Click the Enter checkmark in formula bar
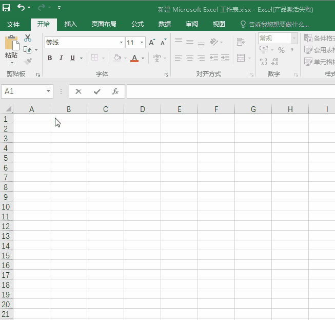This screenshot has width=335, height=320. pos(97,91)
